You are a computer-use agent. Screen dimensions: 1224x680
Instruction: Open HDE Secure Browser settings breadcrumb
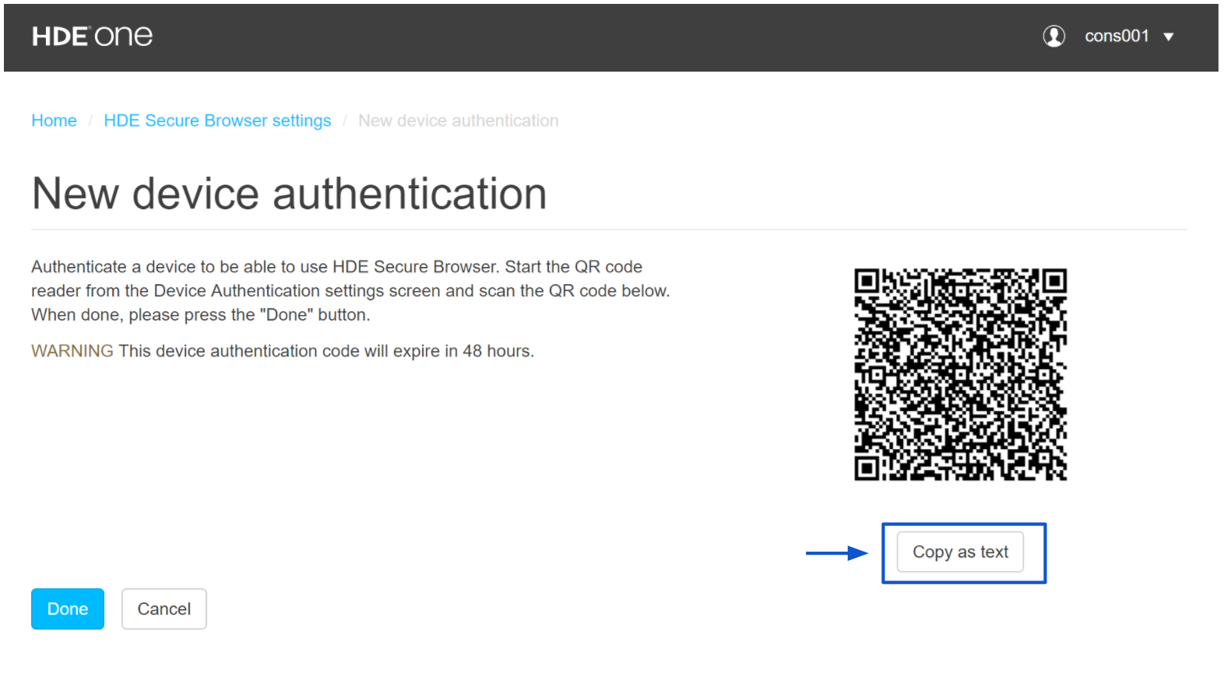(x=217, y=121)
